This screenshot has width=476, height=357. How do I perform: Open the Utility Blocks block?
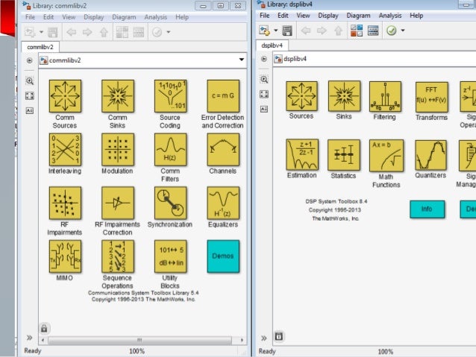(x=170, y=256)
